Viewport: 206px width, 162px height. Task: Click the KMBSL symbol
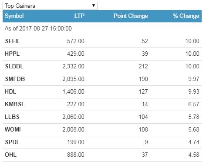[15, 104]
